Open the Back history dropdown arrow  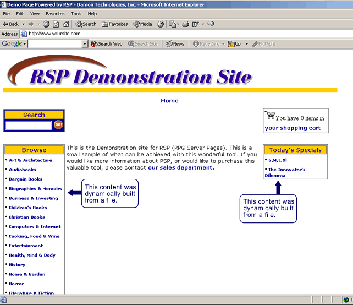(x=23, y=24)
